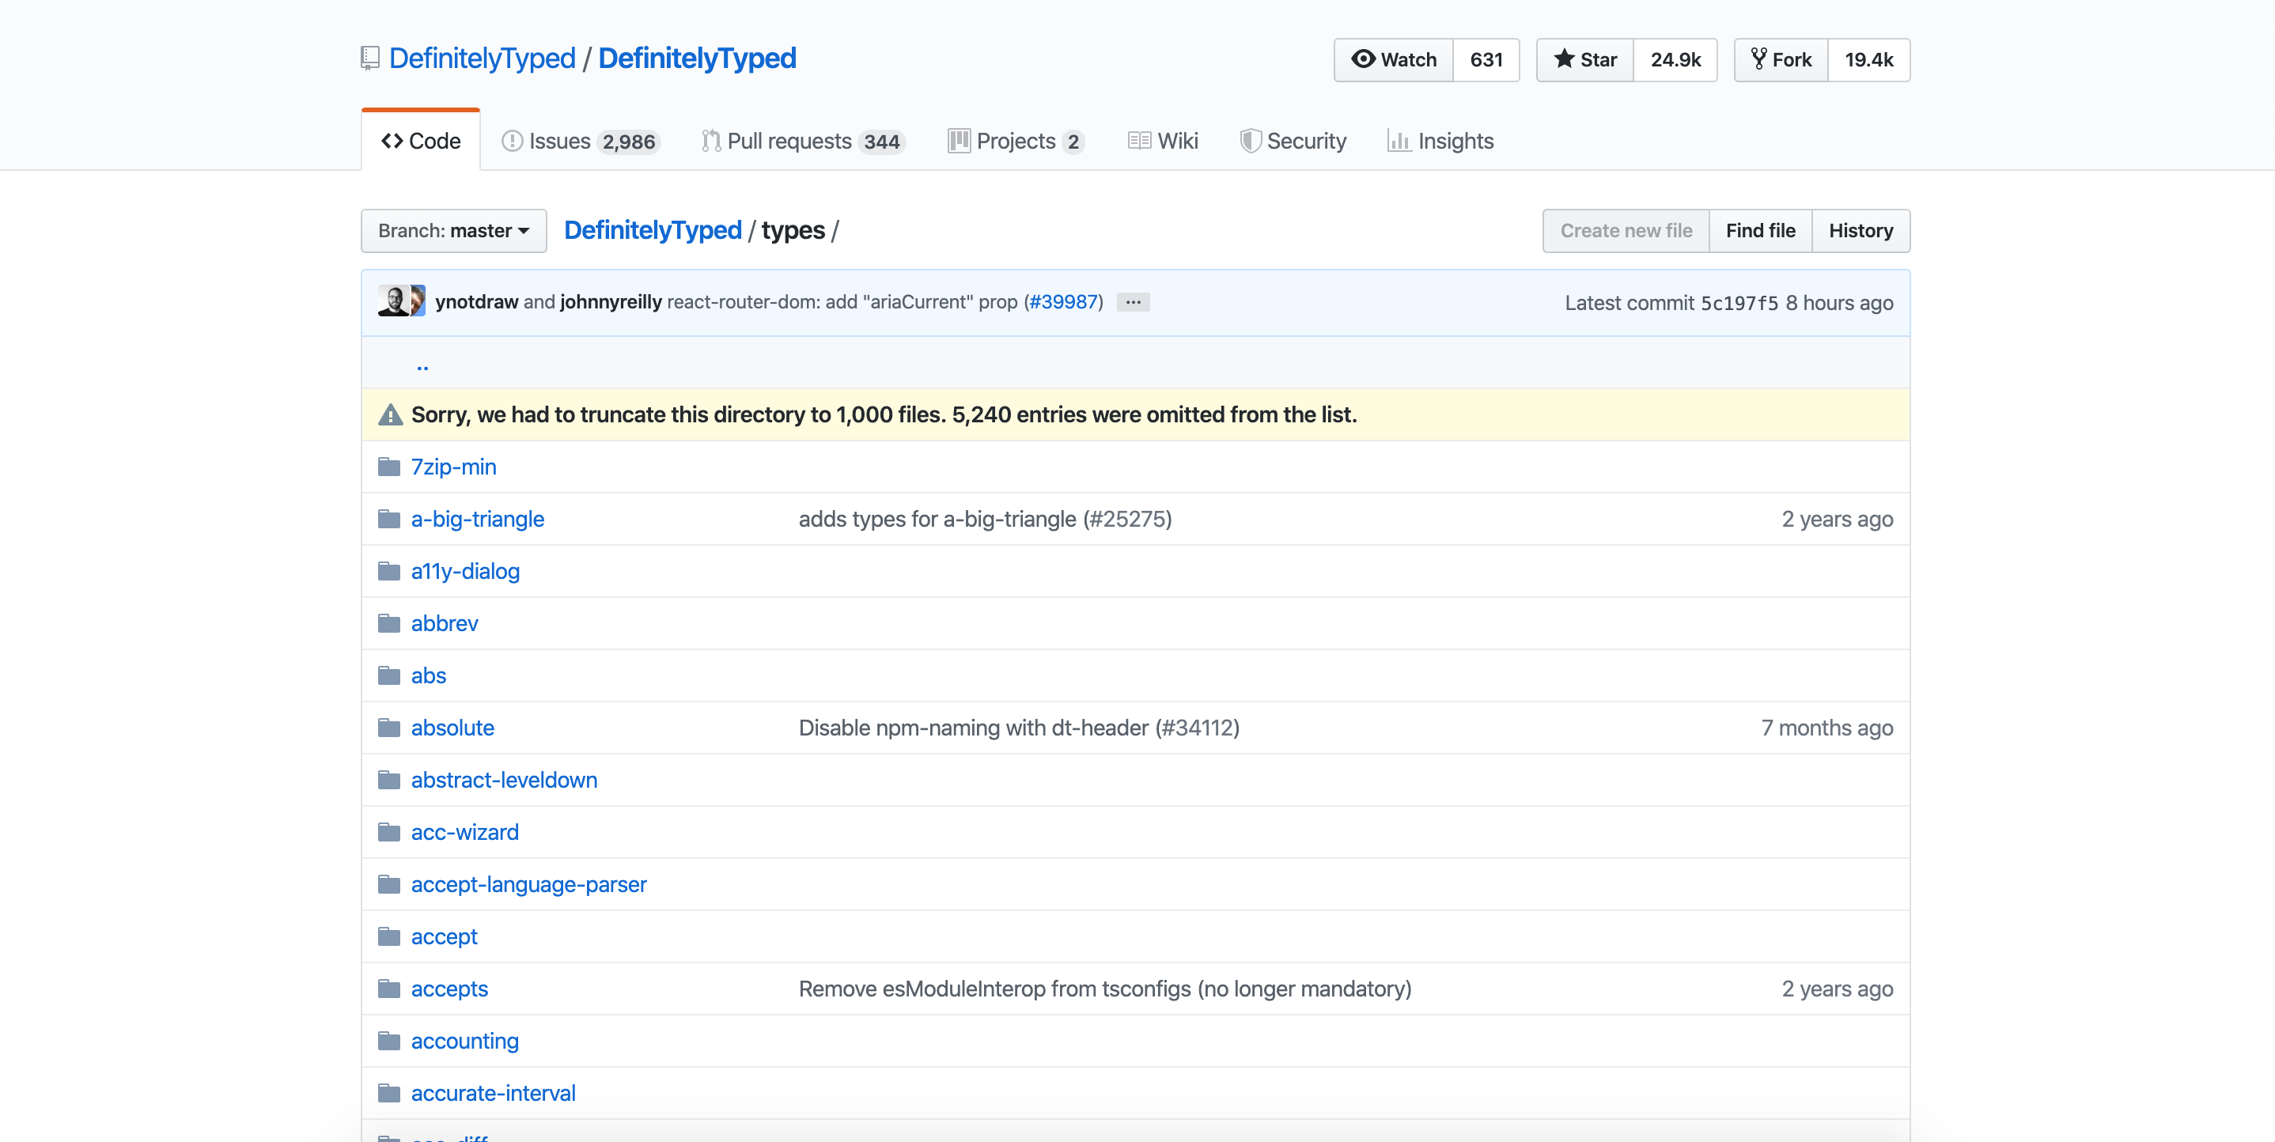
Task: Open the abs folder
Action: click(x=428, y=675)
